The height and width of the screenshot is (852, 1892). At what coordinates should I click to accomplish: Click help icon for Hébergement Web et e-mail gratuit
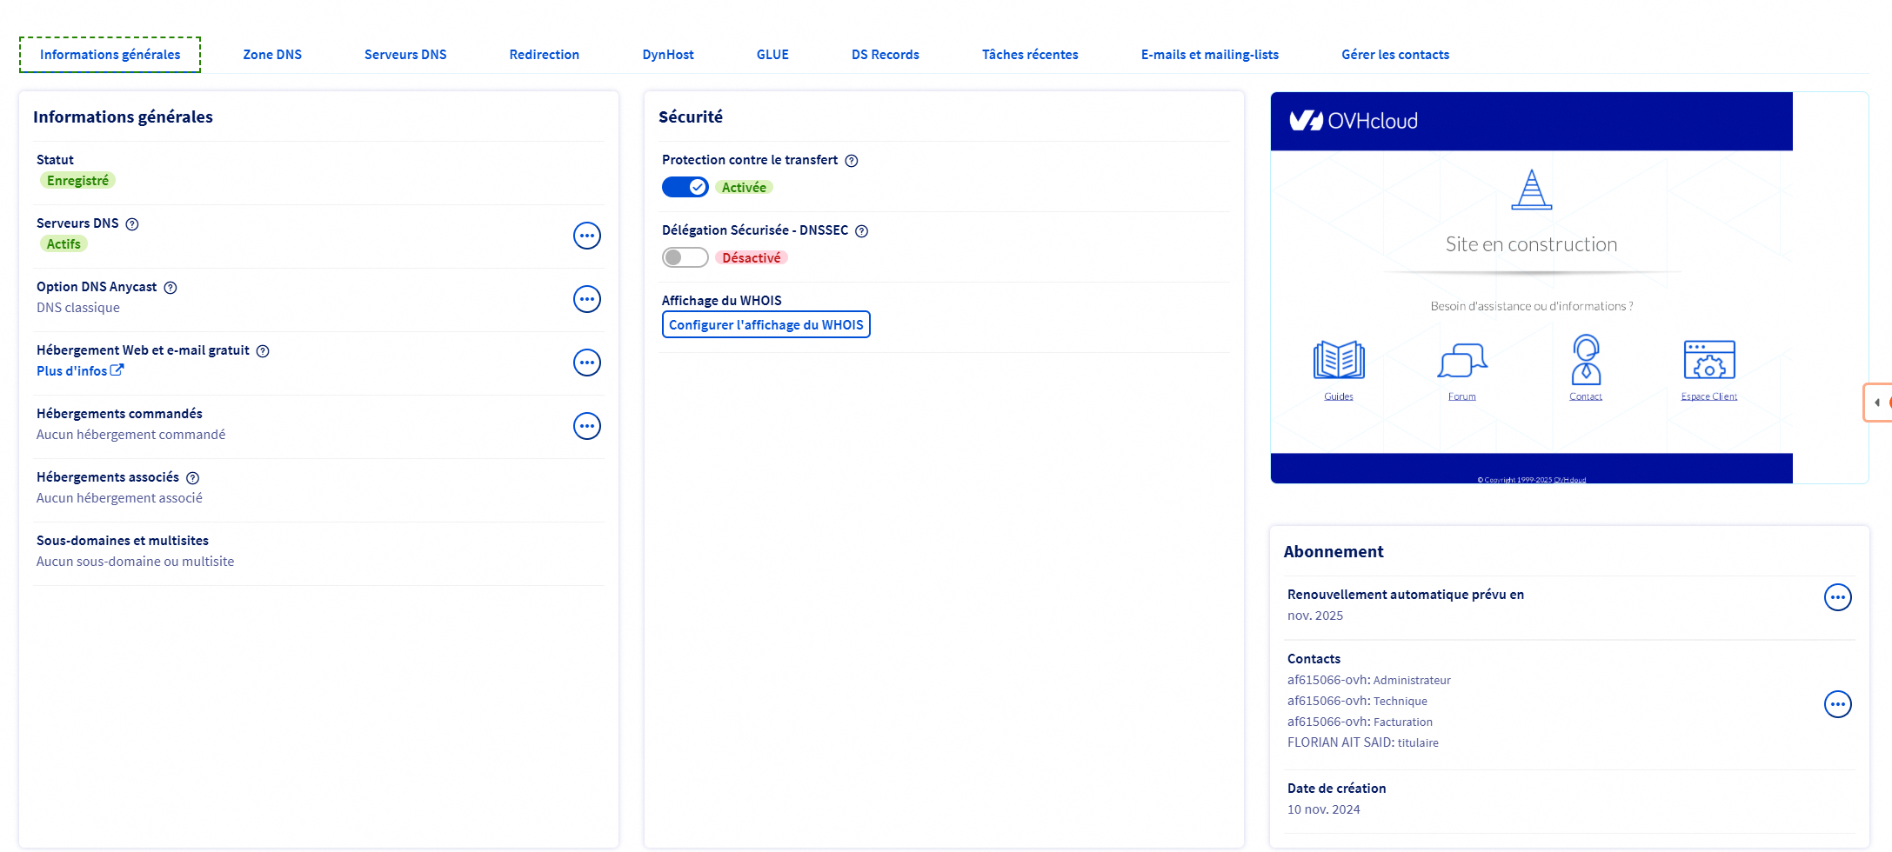(x=263, y=351)
